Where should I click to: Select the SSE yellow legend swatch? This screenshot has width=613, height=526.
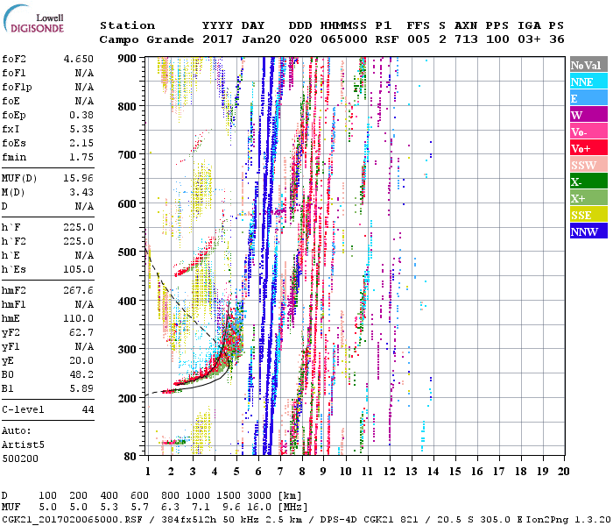click(x=588, y=215)
